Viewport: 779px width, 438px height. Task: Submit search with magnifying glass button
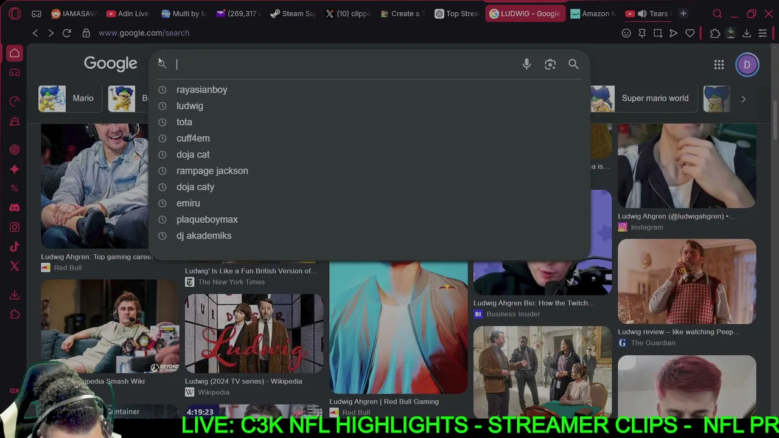[573, 64]
